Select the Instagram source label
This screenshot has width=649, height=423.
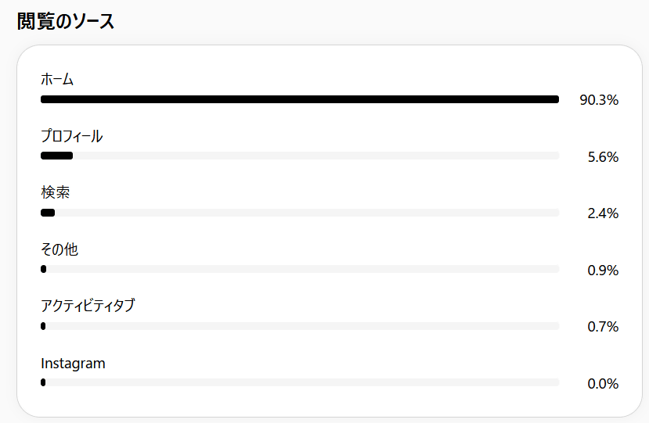pyautogui.click(x=73, y=364)
